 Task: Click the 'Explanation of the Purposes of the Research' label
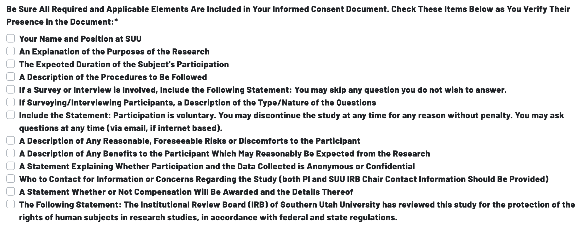click(114, 52)
